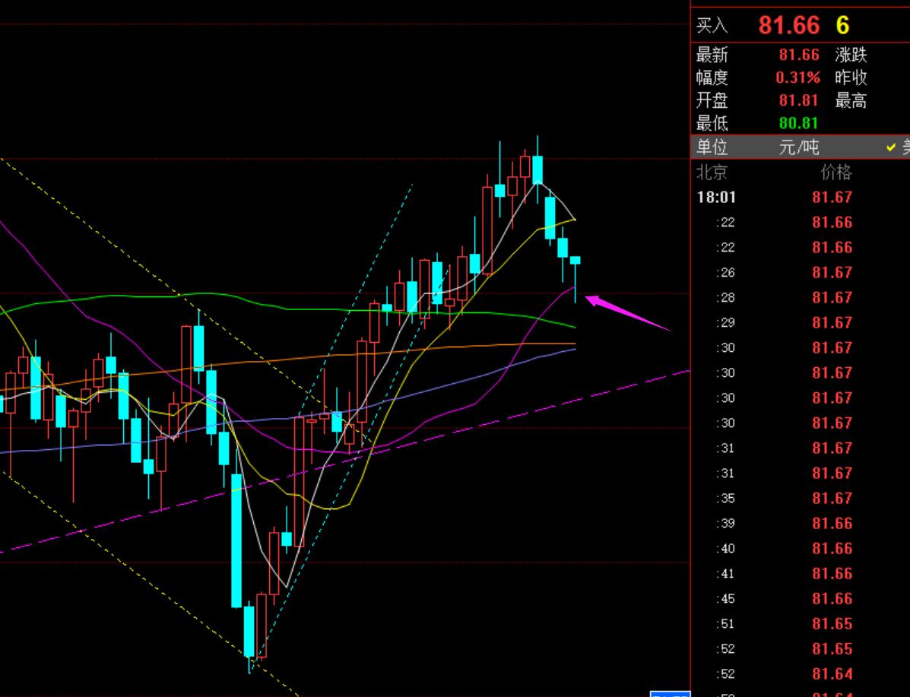Click the 价格 price column header
Viewport: 910px width, 697px height.
[x=836, y=173]
